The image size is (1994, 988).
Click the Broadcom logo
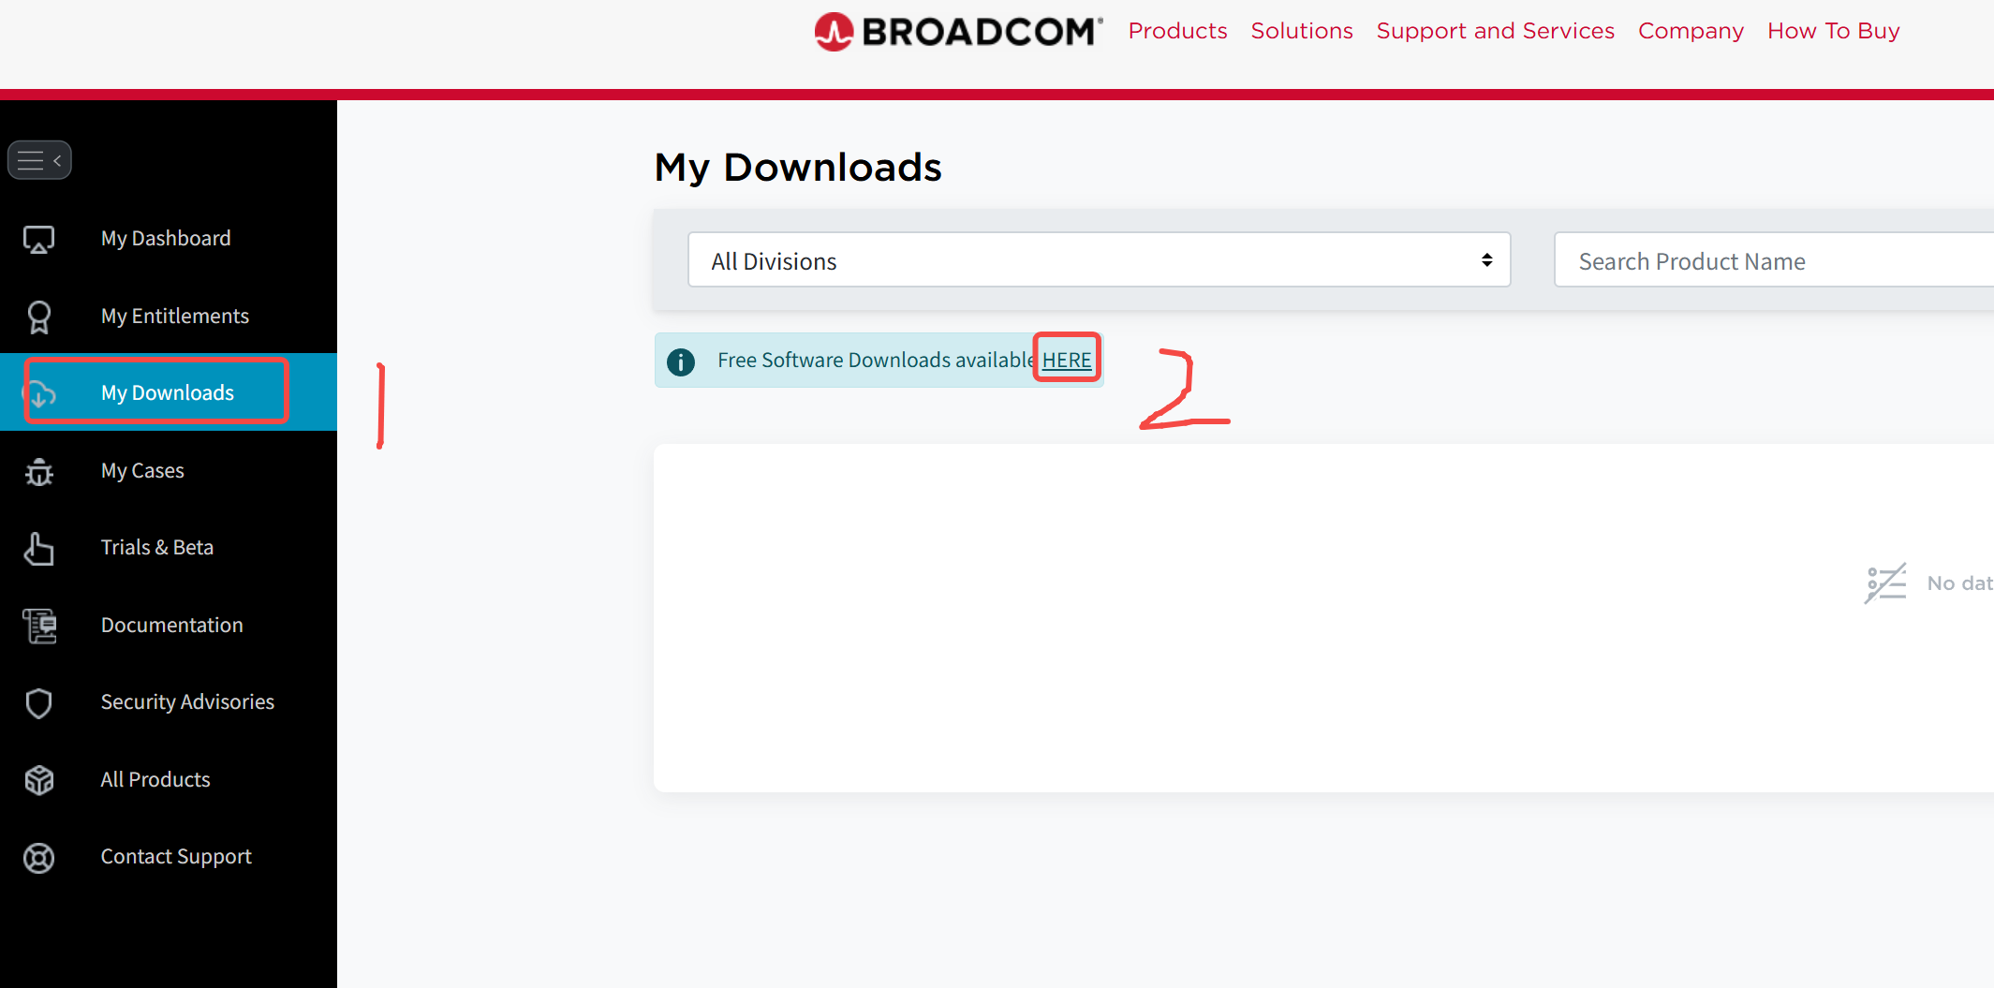coord(958,32)
